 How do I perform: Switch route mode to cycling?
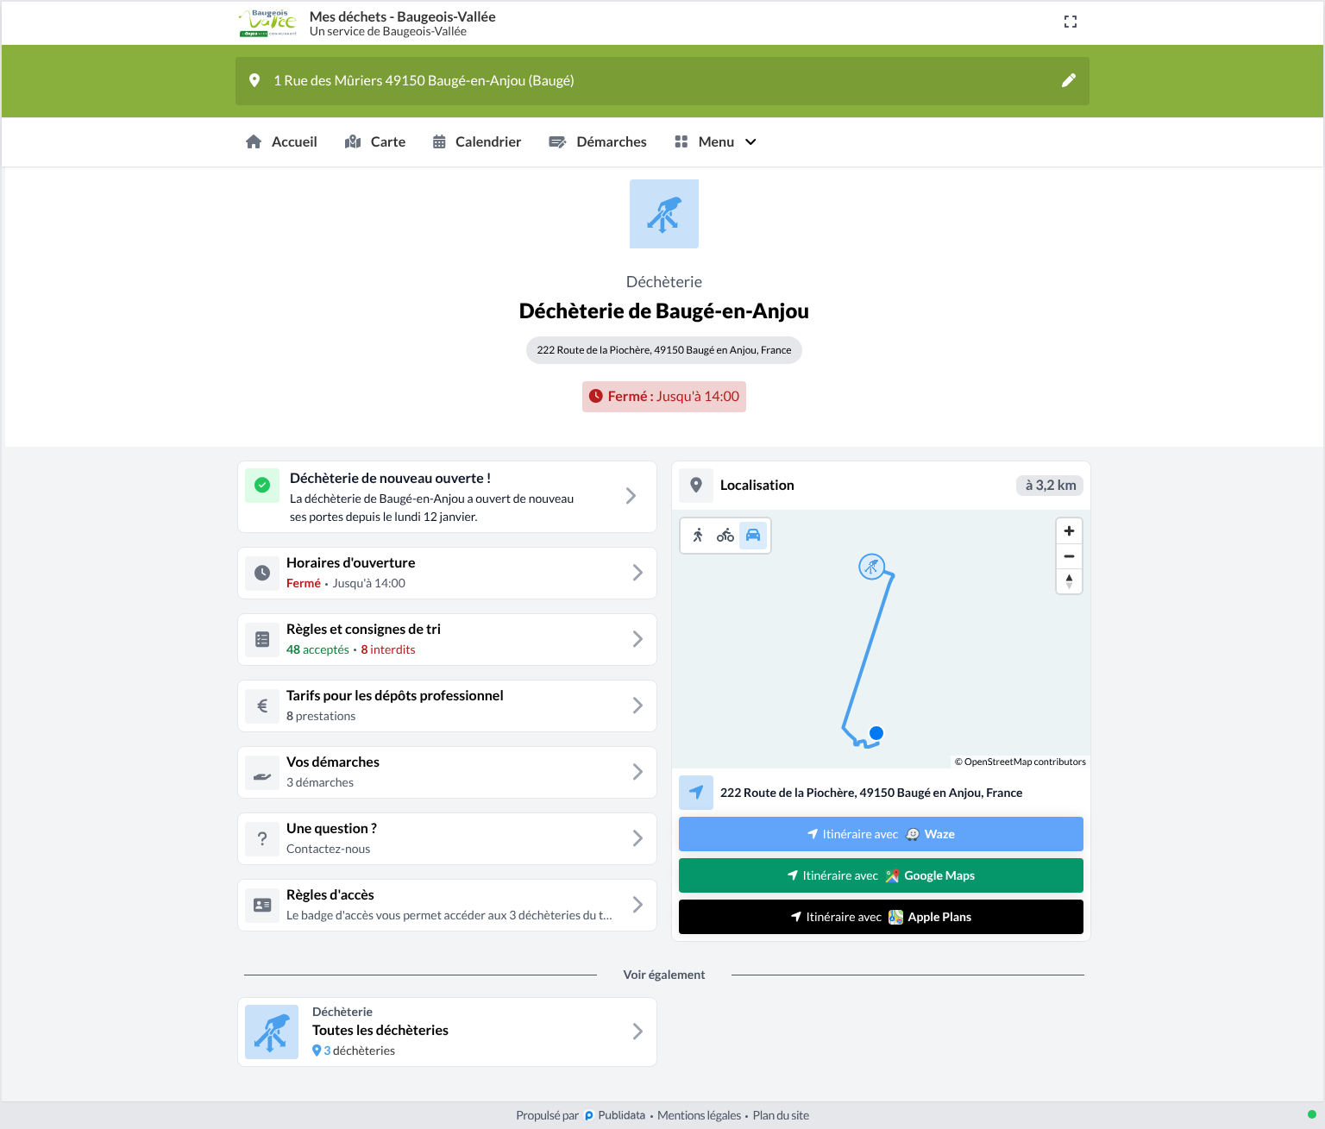click(725, 536)
